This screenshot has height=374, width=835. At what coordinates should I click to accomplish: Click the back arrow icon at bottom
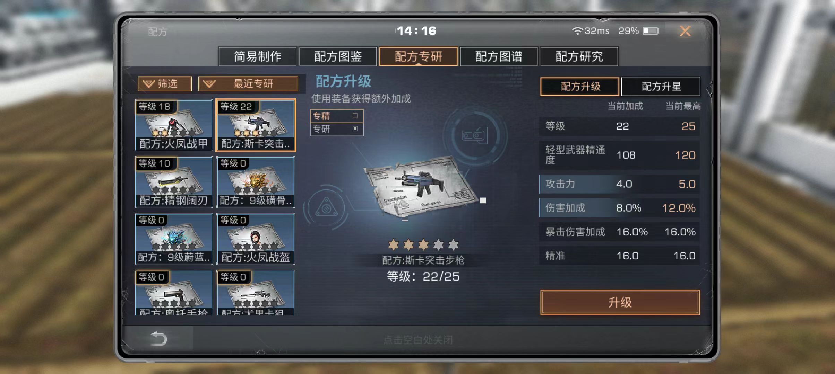pyautogui.click(x=159, y=338)
